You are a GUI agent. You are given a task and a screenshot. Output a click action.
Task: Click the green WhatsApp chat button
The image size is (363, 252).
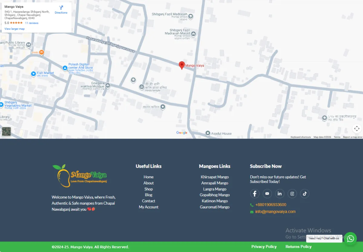(x=350, y=239)
